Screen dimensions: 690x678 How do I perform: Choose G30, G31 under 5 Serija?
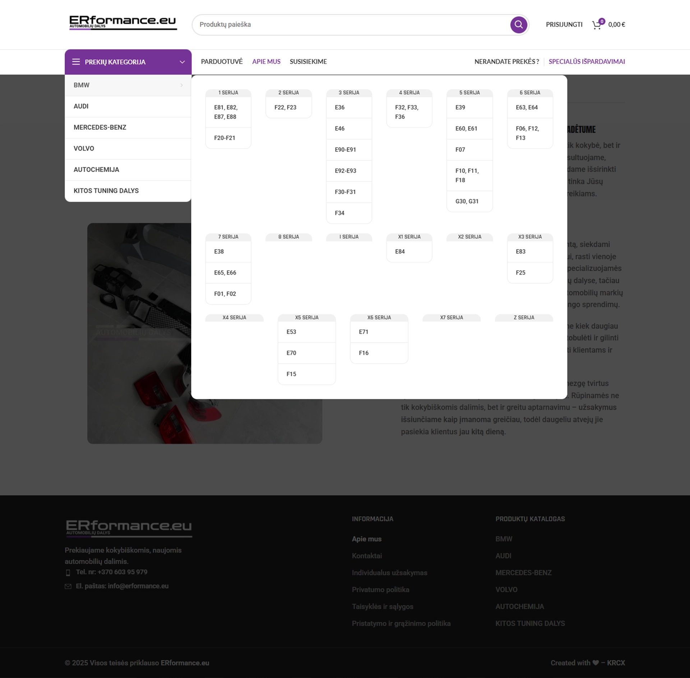click(470, 201)
